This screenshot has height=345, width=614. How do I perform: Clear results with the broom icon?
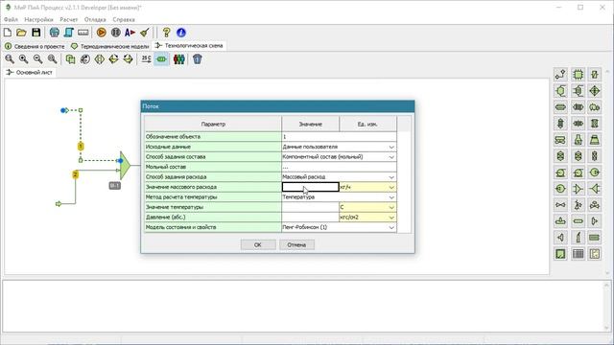(x=145, y=33)
